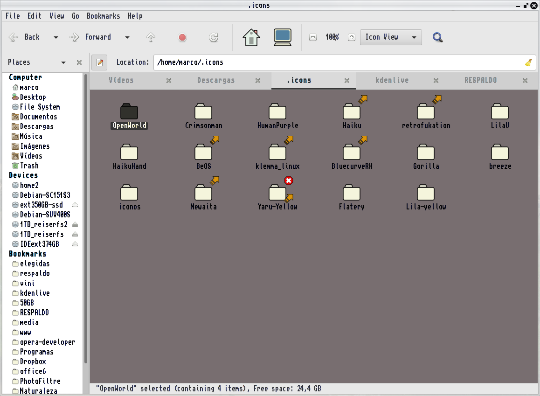This screenshot has width=540, height=396.
Task: Click the Forward button
Action: [x=90, y=37]
